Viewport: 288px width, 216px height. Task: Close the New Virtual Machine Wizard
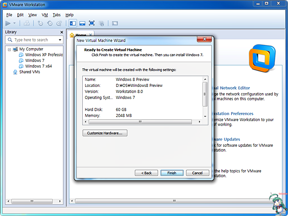point(204,39)
